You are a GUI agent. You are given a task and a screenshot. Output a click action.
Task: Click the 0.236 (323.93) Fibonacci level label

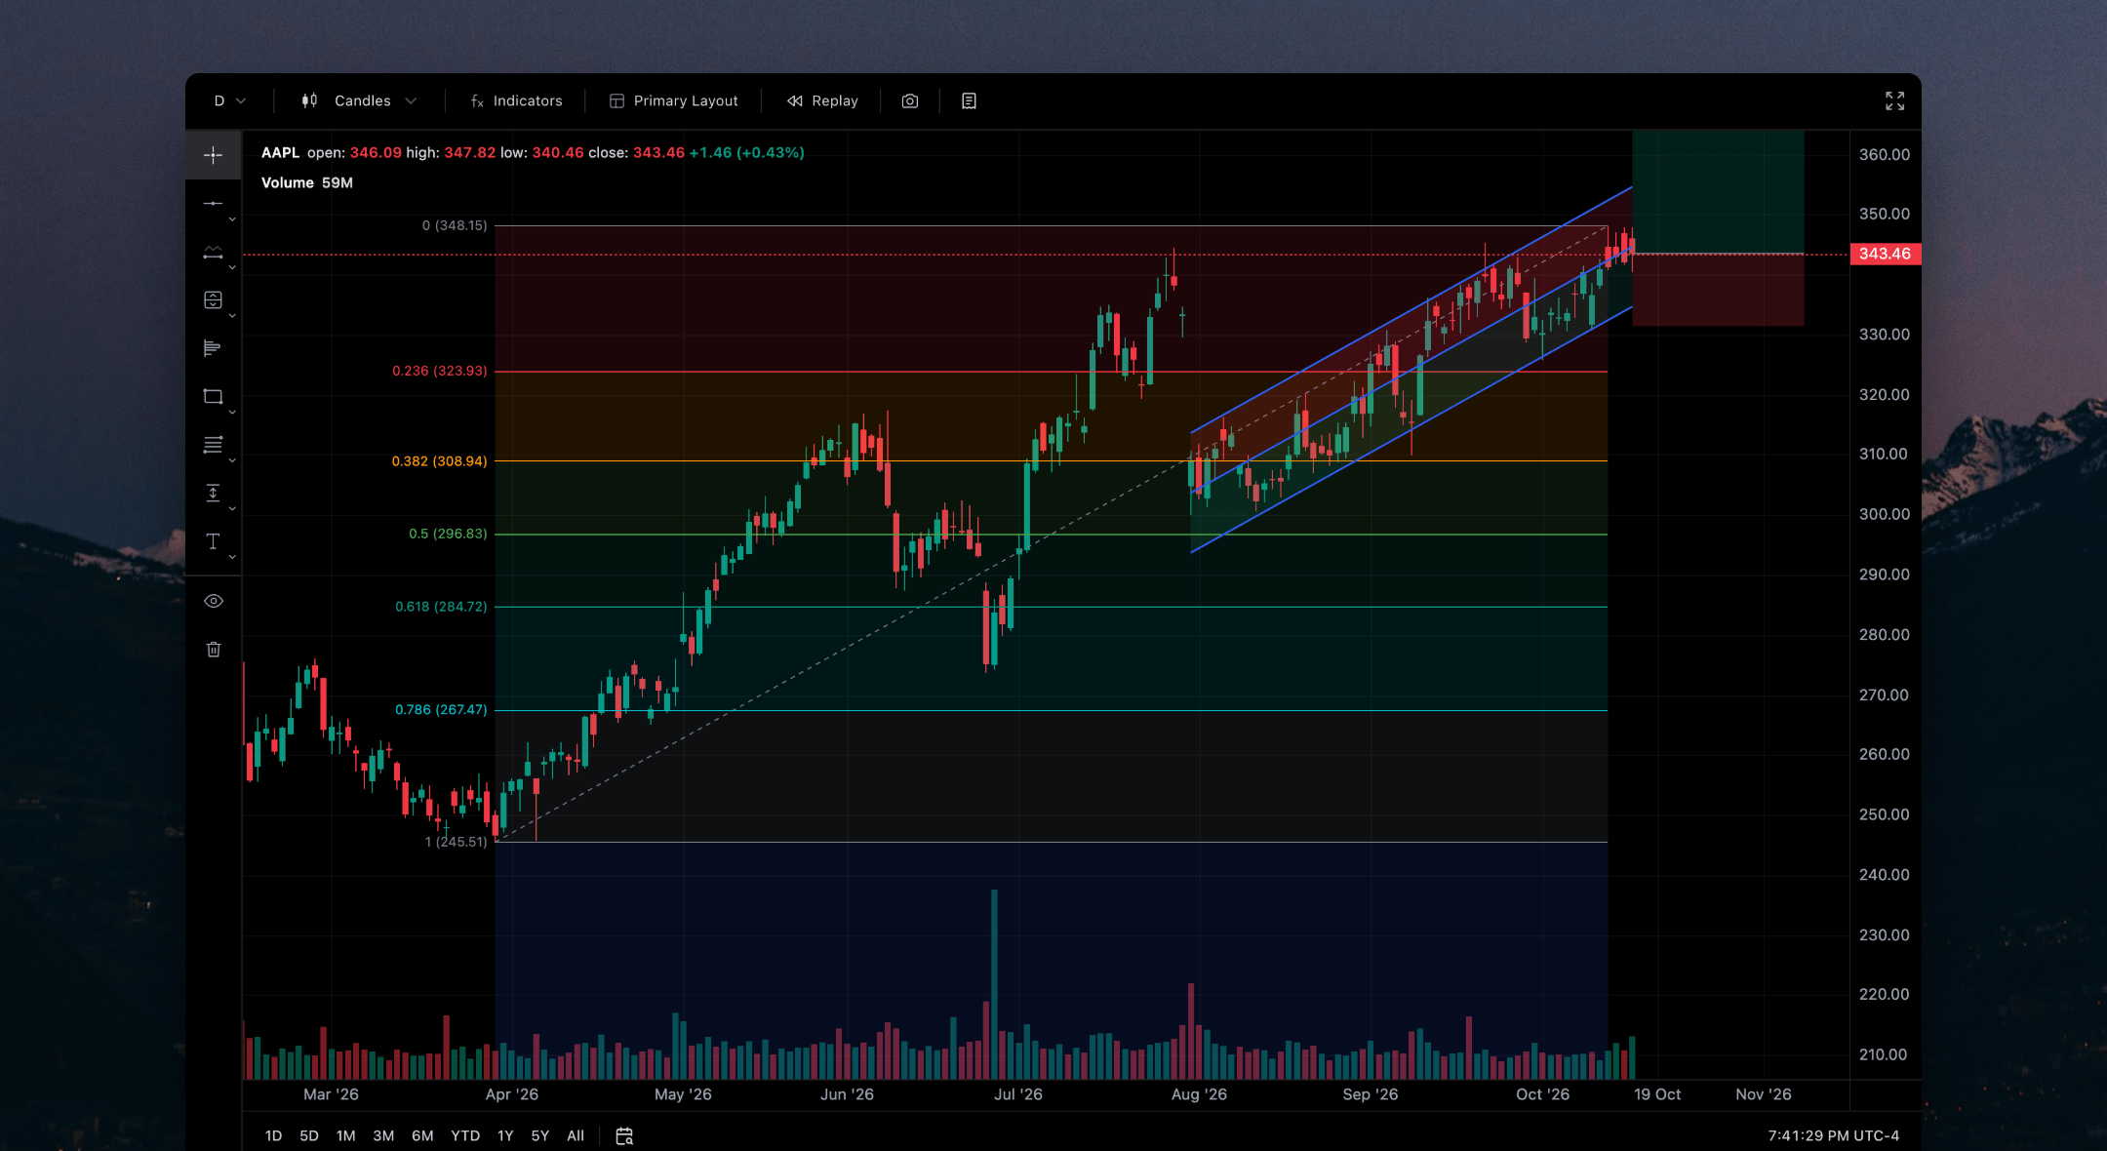[439, 371]
